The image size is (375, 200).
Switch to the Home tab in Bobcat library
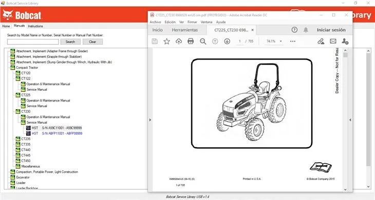pyautogui.click(x=6, y=26)
